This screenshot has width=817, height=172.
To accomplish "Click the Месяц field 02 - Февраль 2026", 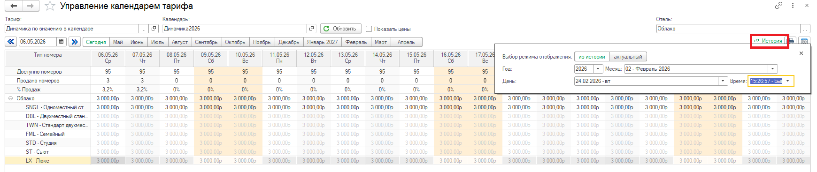I will [x=696, y=69].
